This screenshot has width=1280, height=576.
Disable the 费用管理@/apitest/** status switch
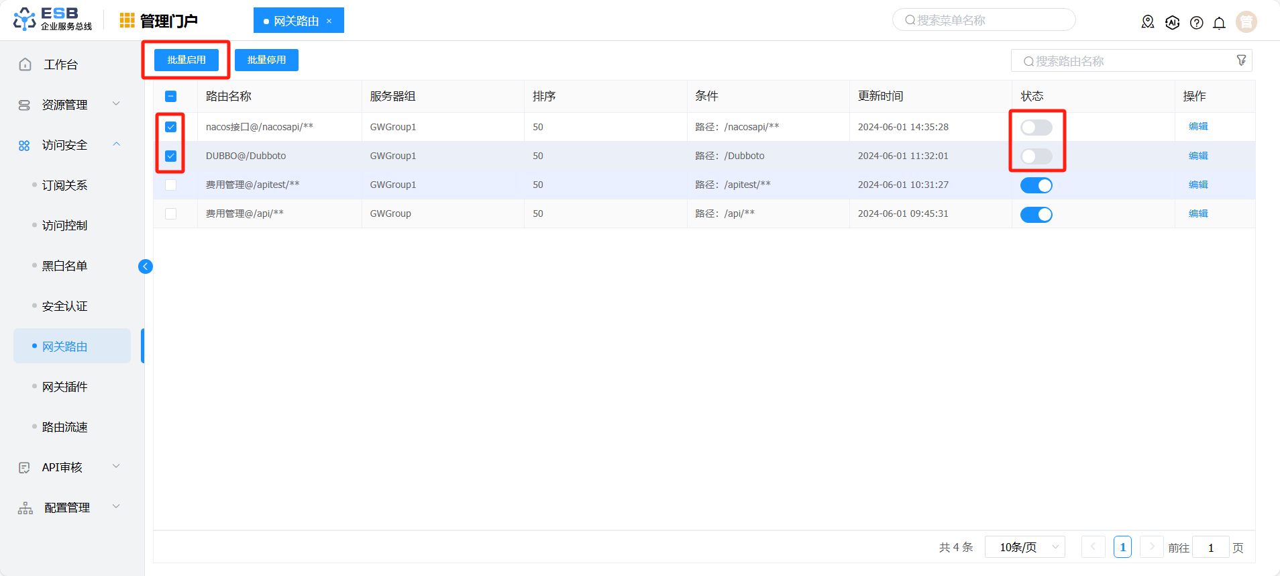coord(1036,185)
